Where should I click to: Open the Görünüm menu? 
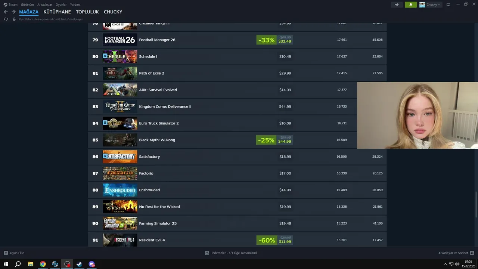(27, 4)
